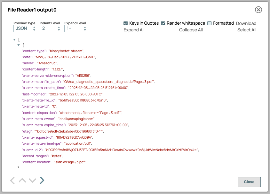270x194 pixels.
Task: Collapse the first JSON object node
Action: [19, 45]
